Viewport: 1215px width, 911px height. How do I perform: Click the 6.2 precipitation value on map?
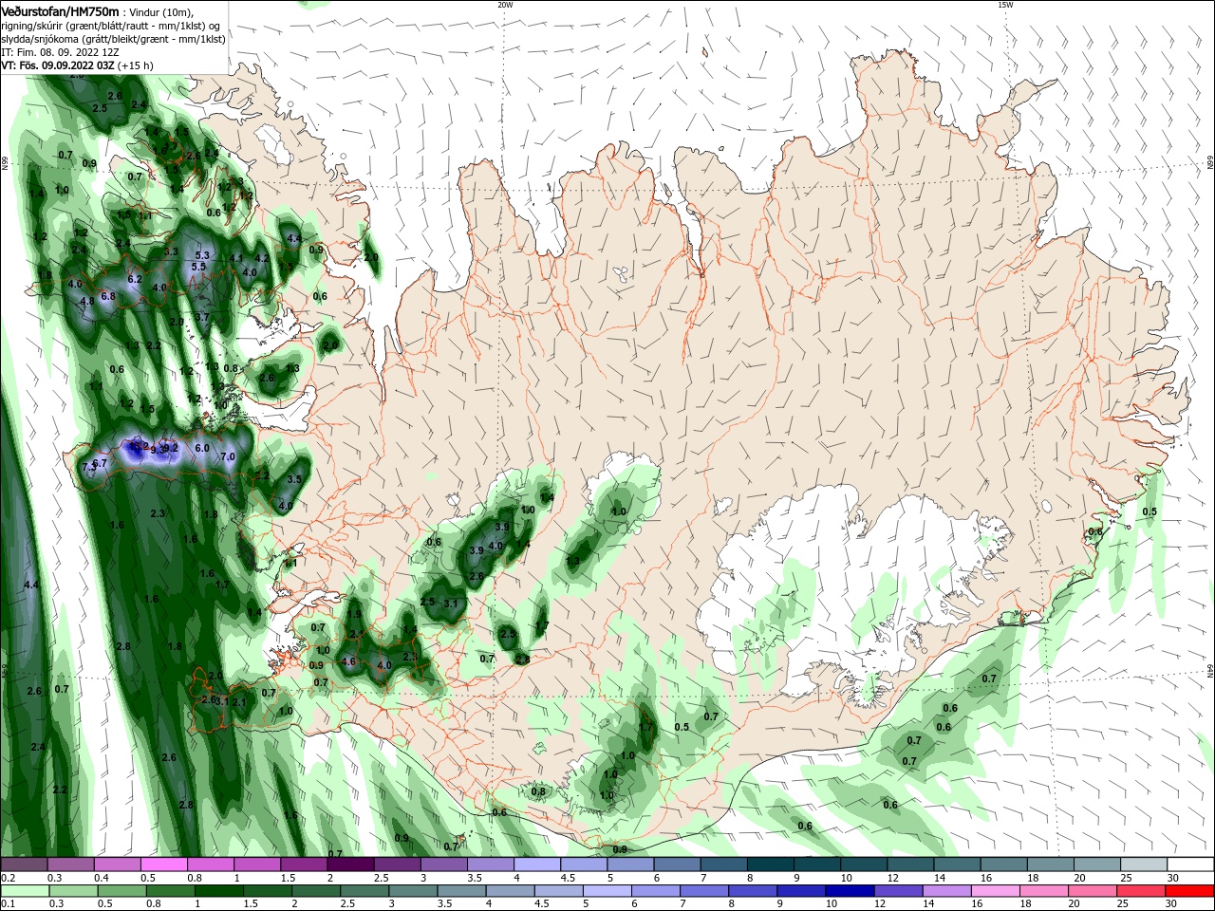135,279
